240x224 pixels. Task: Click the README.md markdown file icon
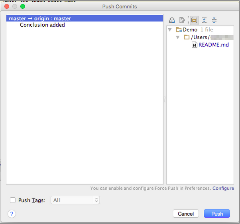click(x=195, y=45)
